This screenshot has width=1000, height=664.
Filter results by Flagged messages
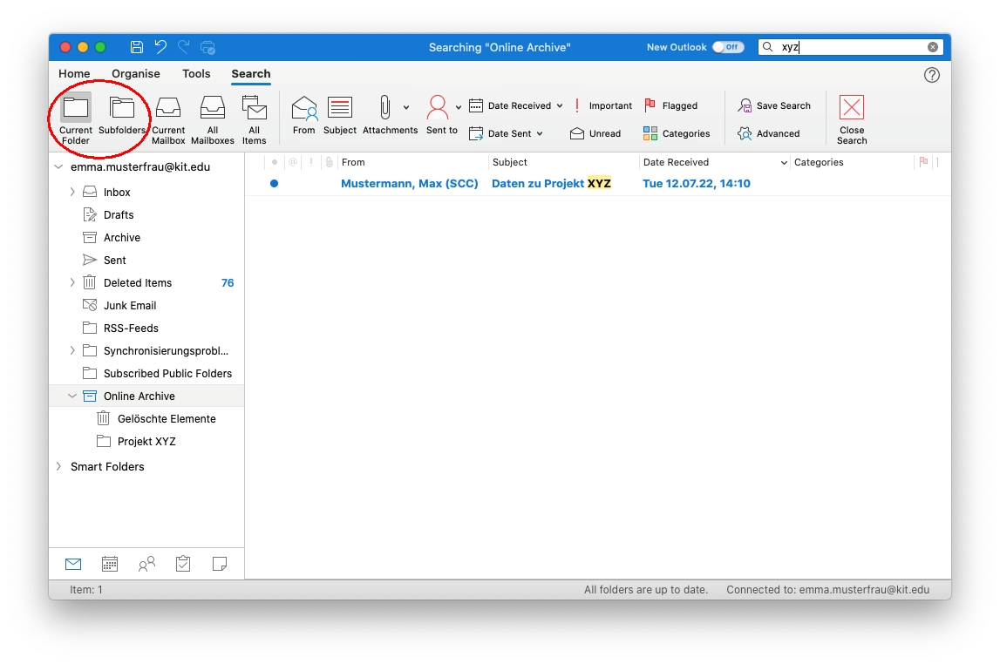click(670, 105)
